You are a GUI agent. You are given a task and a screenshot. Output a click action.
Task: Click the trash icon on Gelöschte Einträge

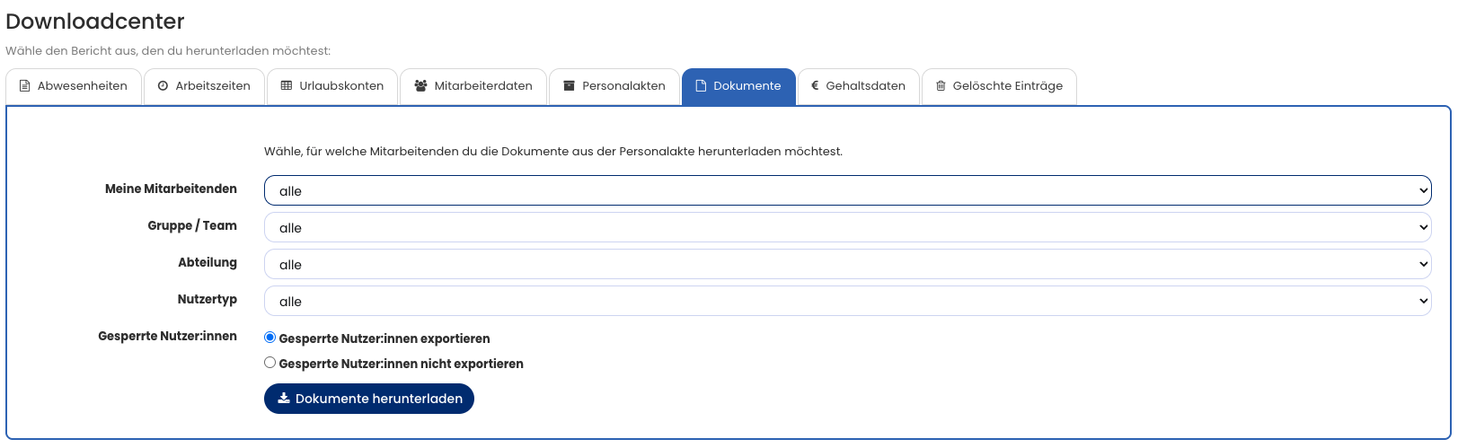click(941, 86)
